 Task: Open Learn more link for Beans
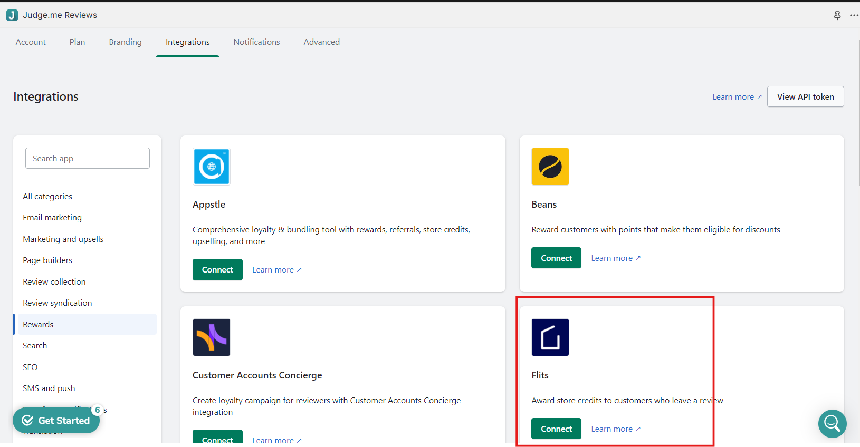tap(616, 258)
